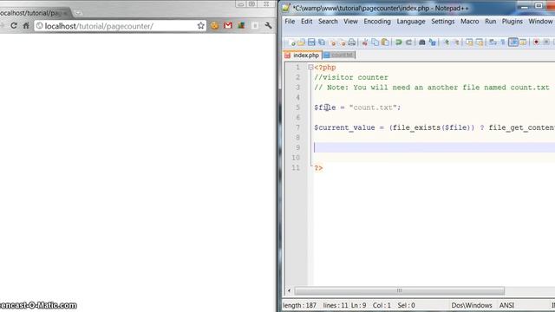
Task: Switch to the count.txt document tab
Action: [339, 55]
